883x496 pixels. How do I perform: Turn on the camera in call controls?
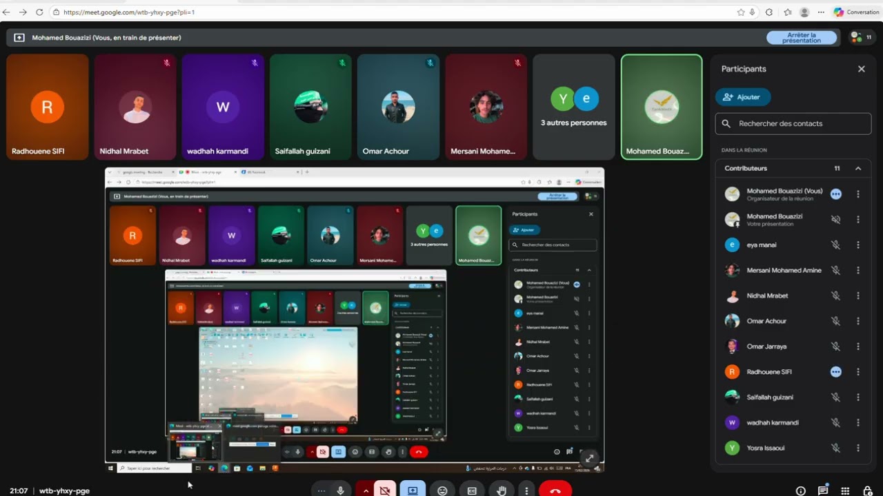[x=385, y=490]
